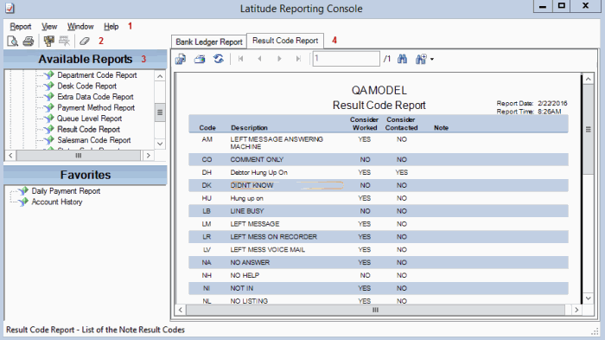Go to previous page of report

pos(259,59)
